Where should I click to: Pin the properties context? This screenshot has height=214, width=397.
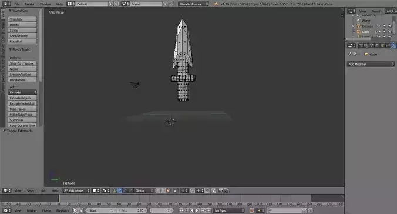pos(349,54)
